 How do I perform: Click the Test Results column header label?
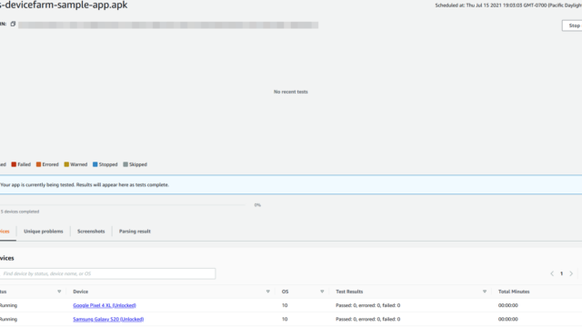(349, 292)
